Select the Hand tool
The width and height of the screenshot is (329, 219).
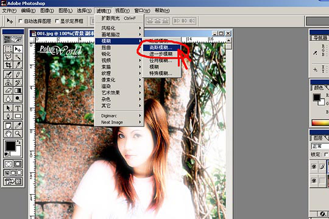[x=9, y=133]
